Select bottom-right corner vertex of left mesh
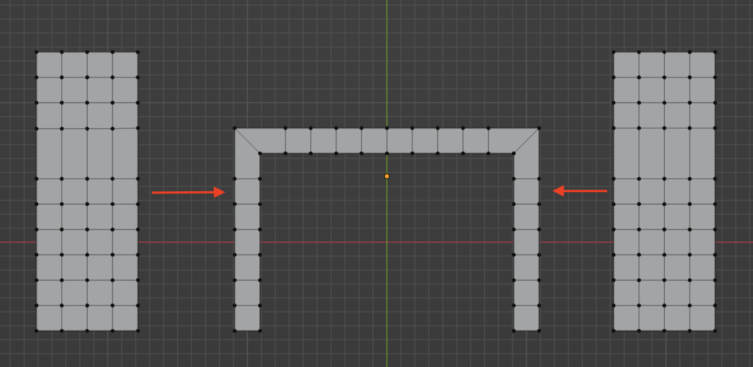753x367 pixels. 138,331
